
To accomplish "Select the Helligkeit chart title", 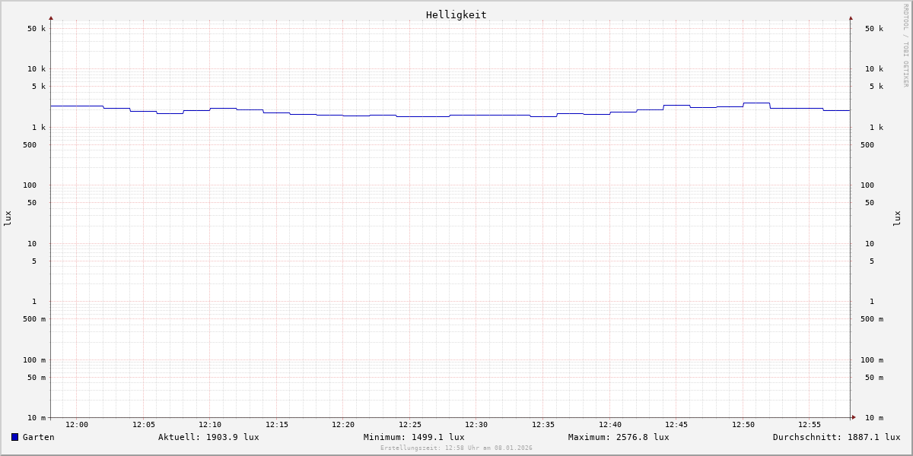I will pos(456,14).
